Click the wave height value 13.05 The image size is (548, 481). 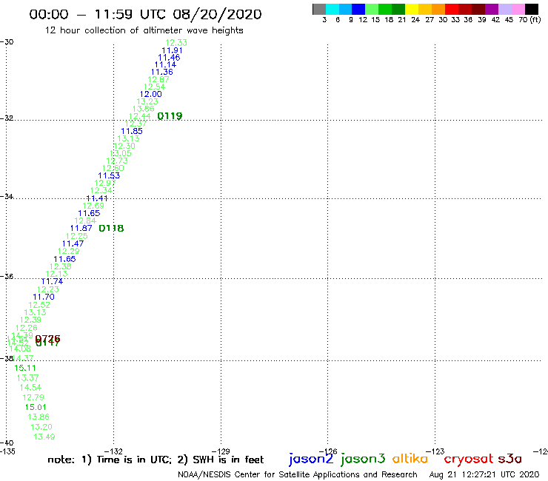coord(121,153)
